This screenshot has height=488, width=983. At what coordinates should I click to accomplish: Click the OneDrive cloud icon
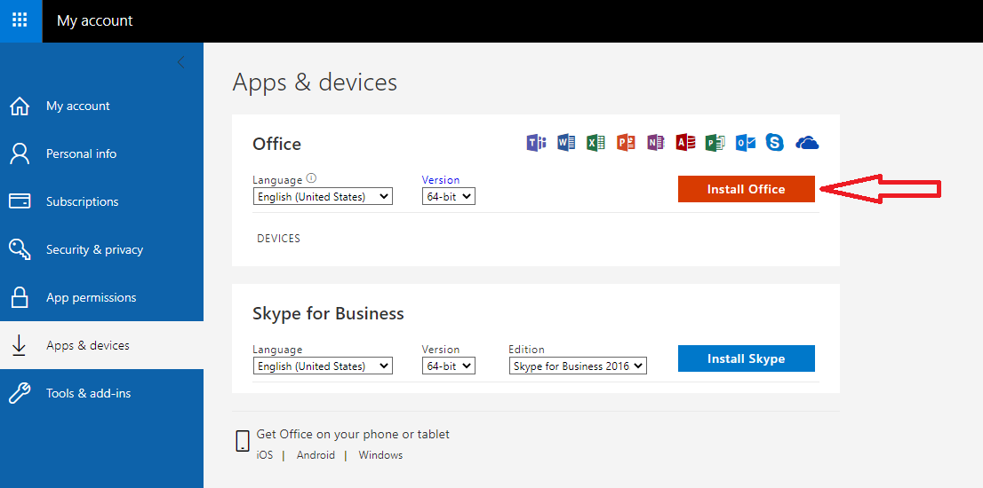[807, 143]
